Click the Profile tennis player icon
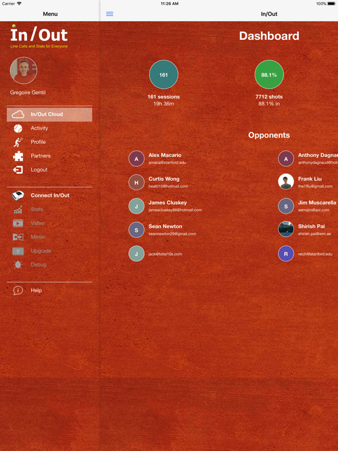Viewport: 338px width, 451px height. click(x=18, y=142)
